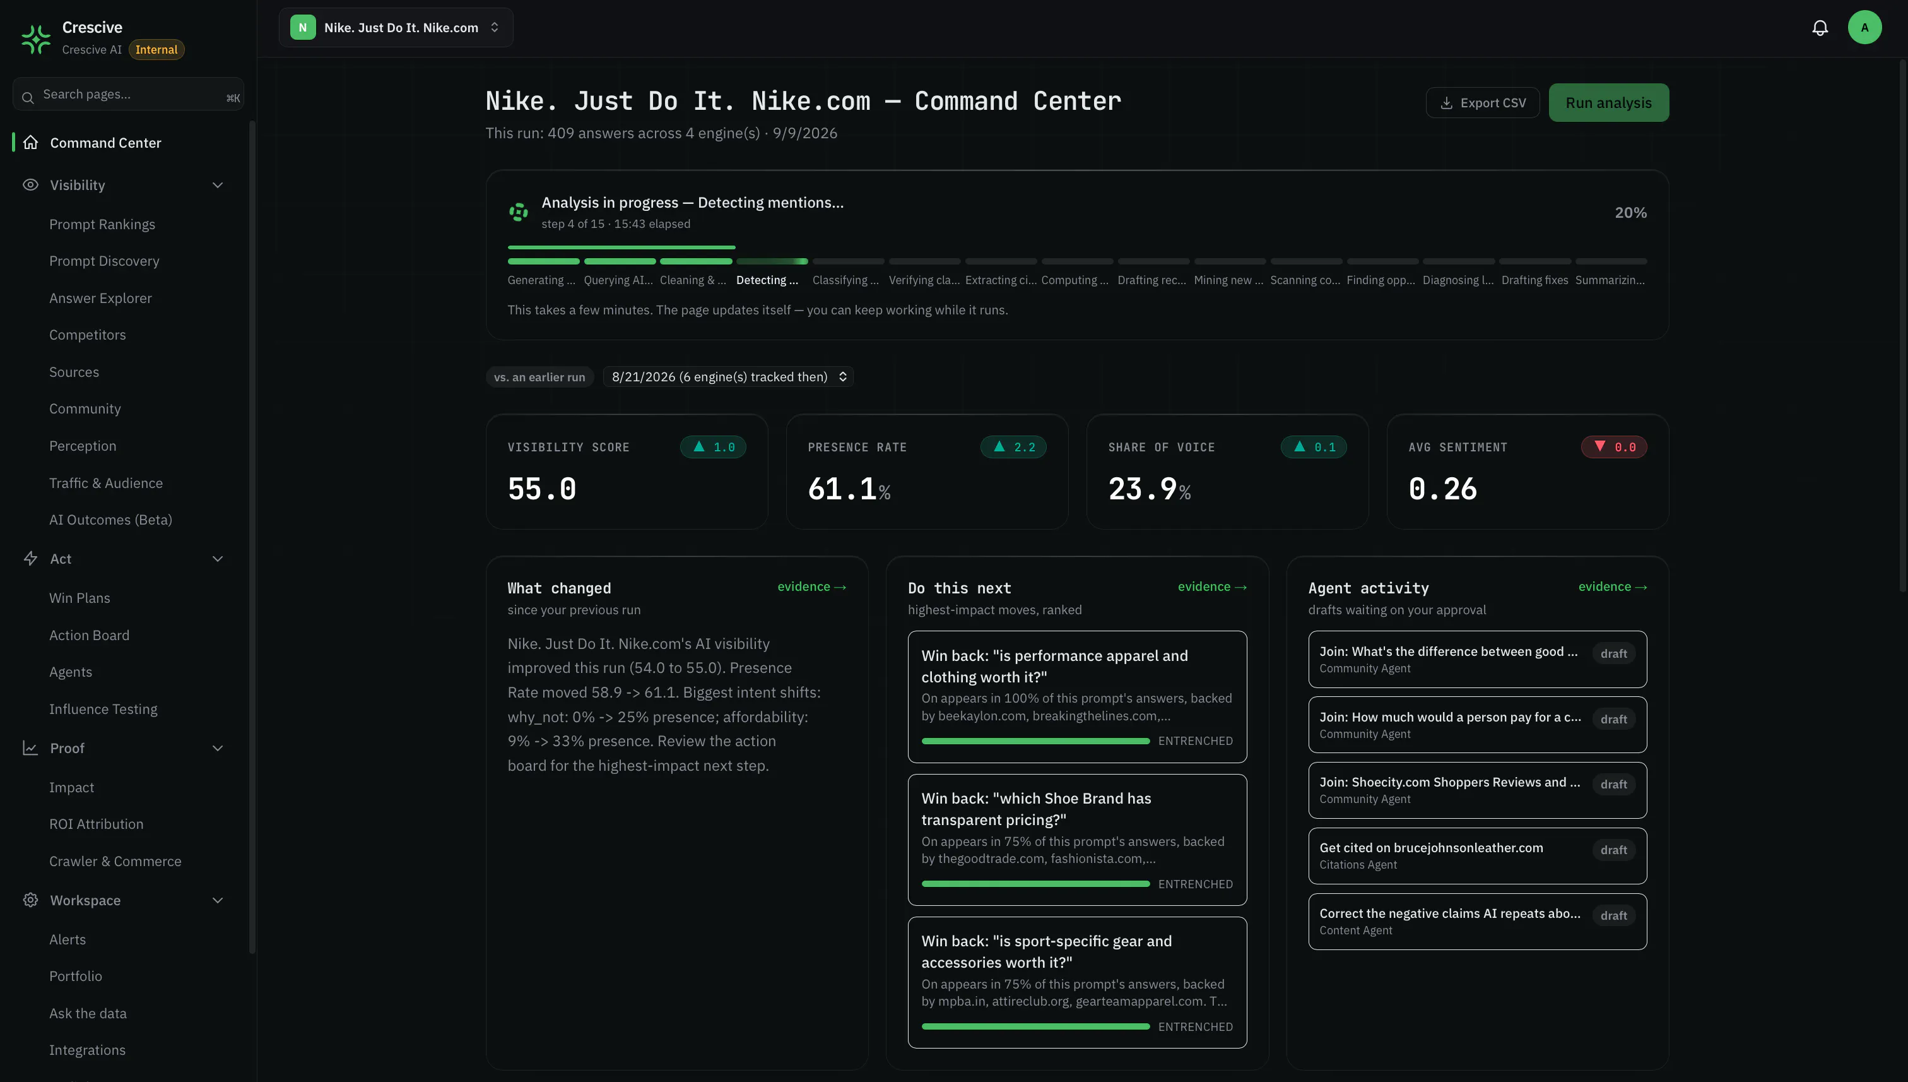Click the Crescive star logo

pos(36,39)
